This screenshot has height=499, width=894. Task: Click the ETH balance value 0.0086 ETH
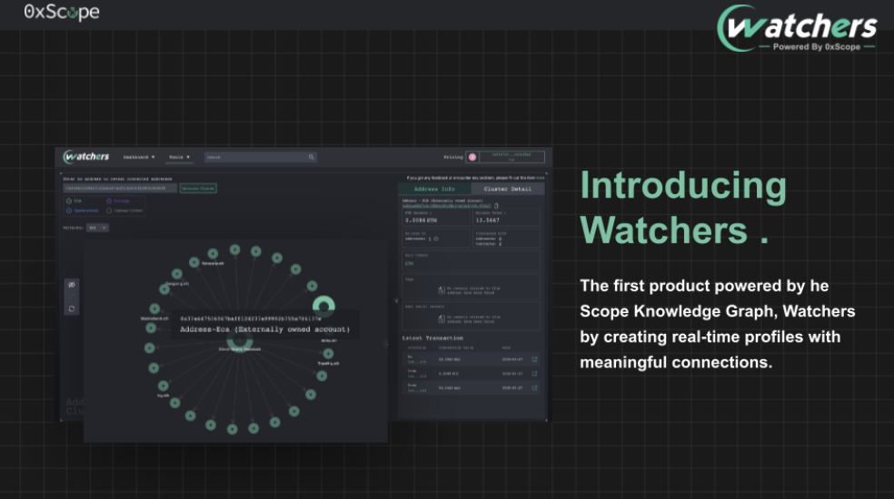421,220
